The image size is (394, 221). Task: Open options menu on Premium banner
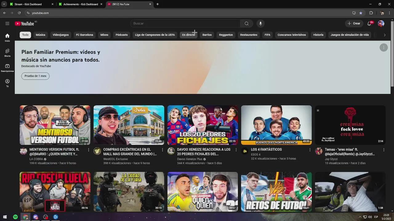pyautogui.click(x=384, y=48)
